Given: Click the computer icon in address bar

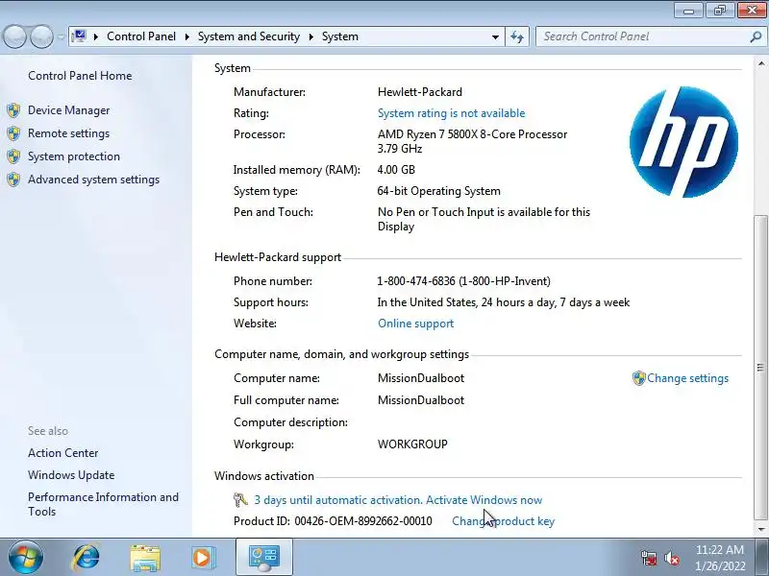Looking at the screenshot, I should point(79,36).
